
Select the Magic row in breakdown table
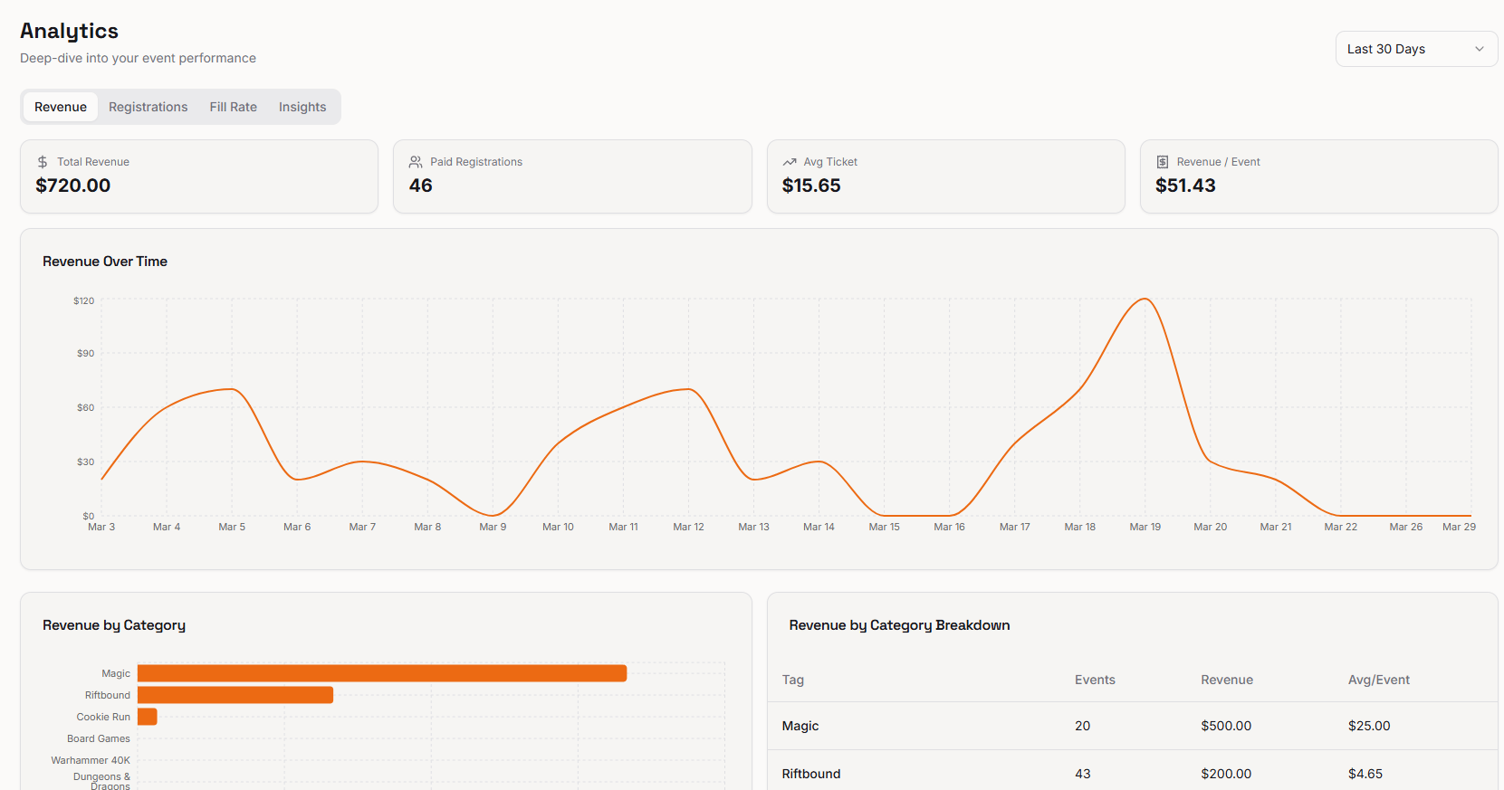click(x=1132, y=726)
